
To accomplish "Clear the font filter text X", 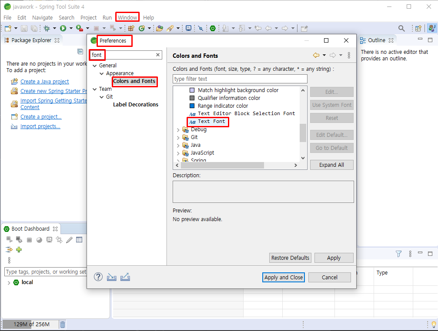I will coord(158,55).
